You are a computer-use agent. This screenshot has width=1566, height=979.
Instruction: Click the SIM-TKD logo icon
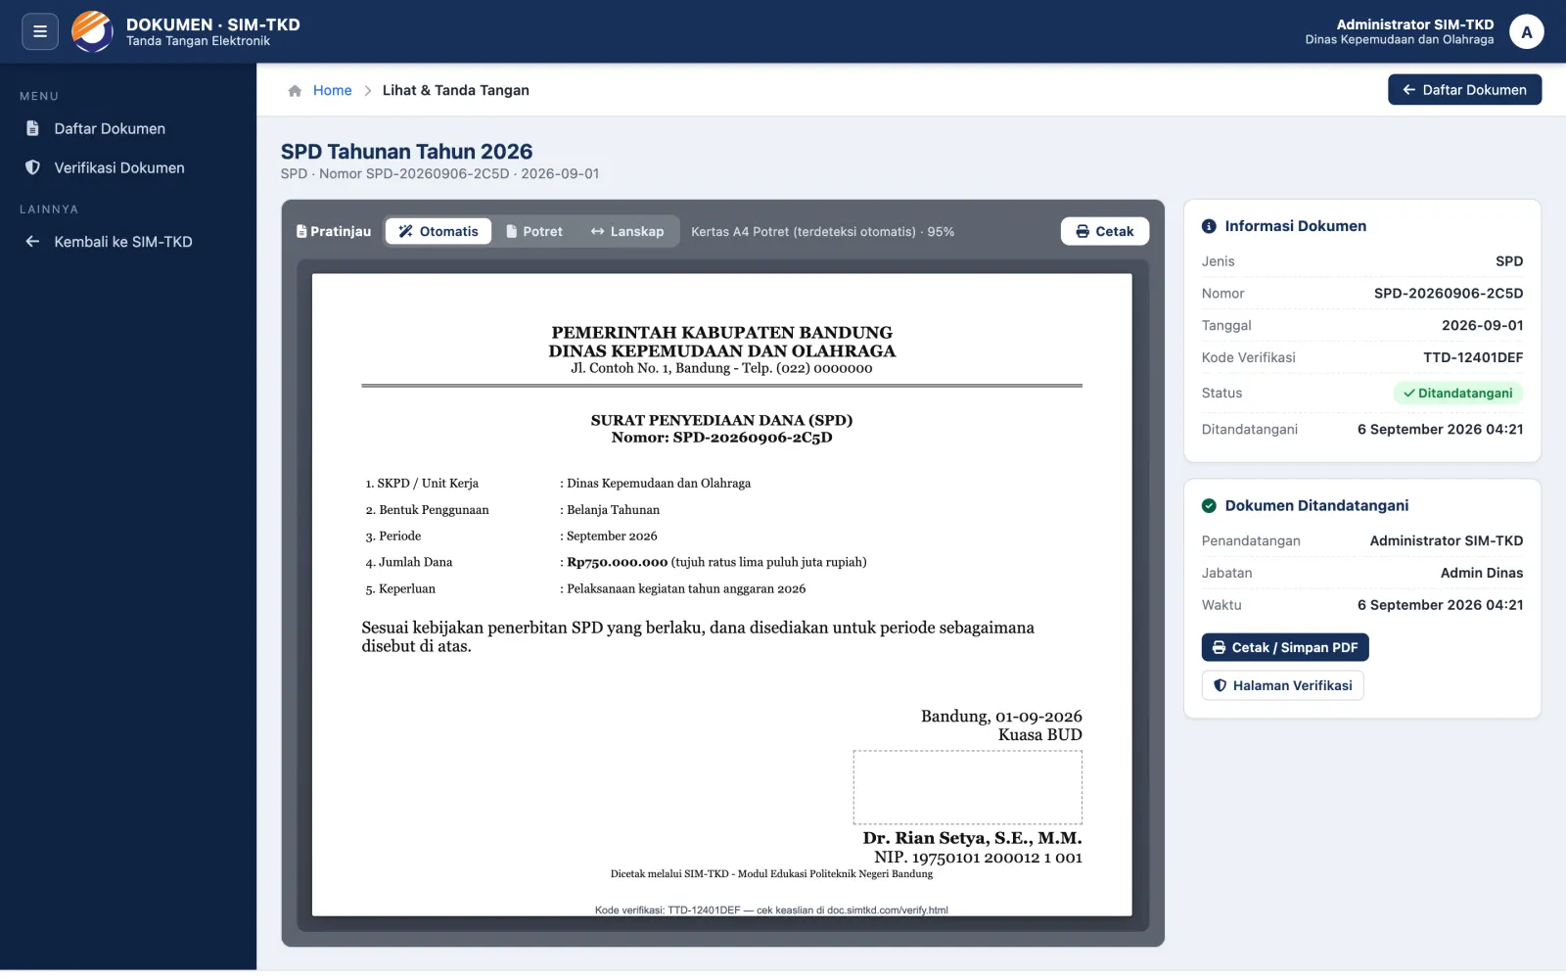[x=92, y=31]
